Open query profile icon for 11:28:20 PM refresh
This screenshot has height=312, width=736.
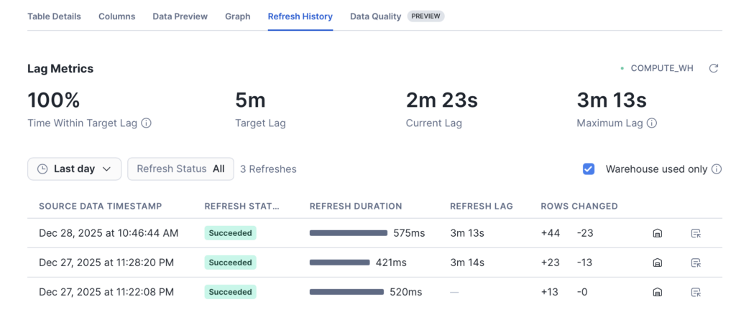click(695, 263)
